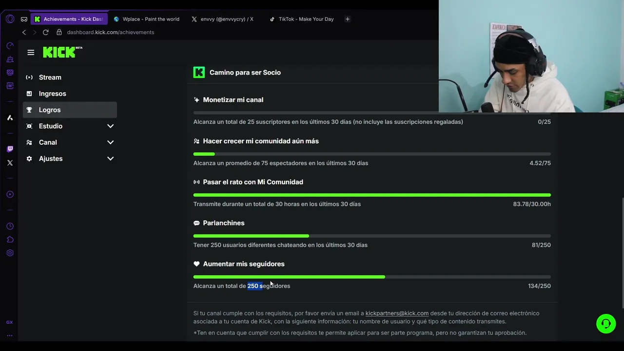The image size is (624, 351).
Task: Click the address bar padlock icon
Action: point(59,32)
